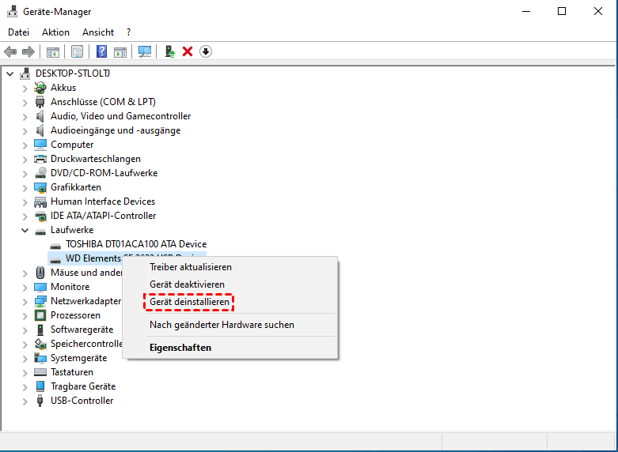
Task: Click the Back arrow toolbar button
Action: click(x=10, y=51)
